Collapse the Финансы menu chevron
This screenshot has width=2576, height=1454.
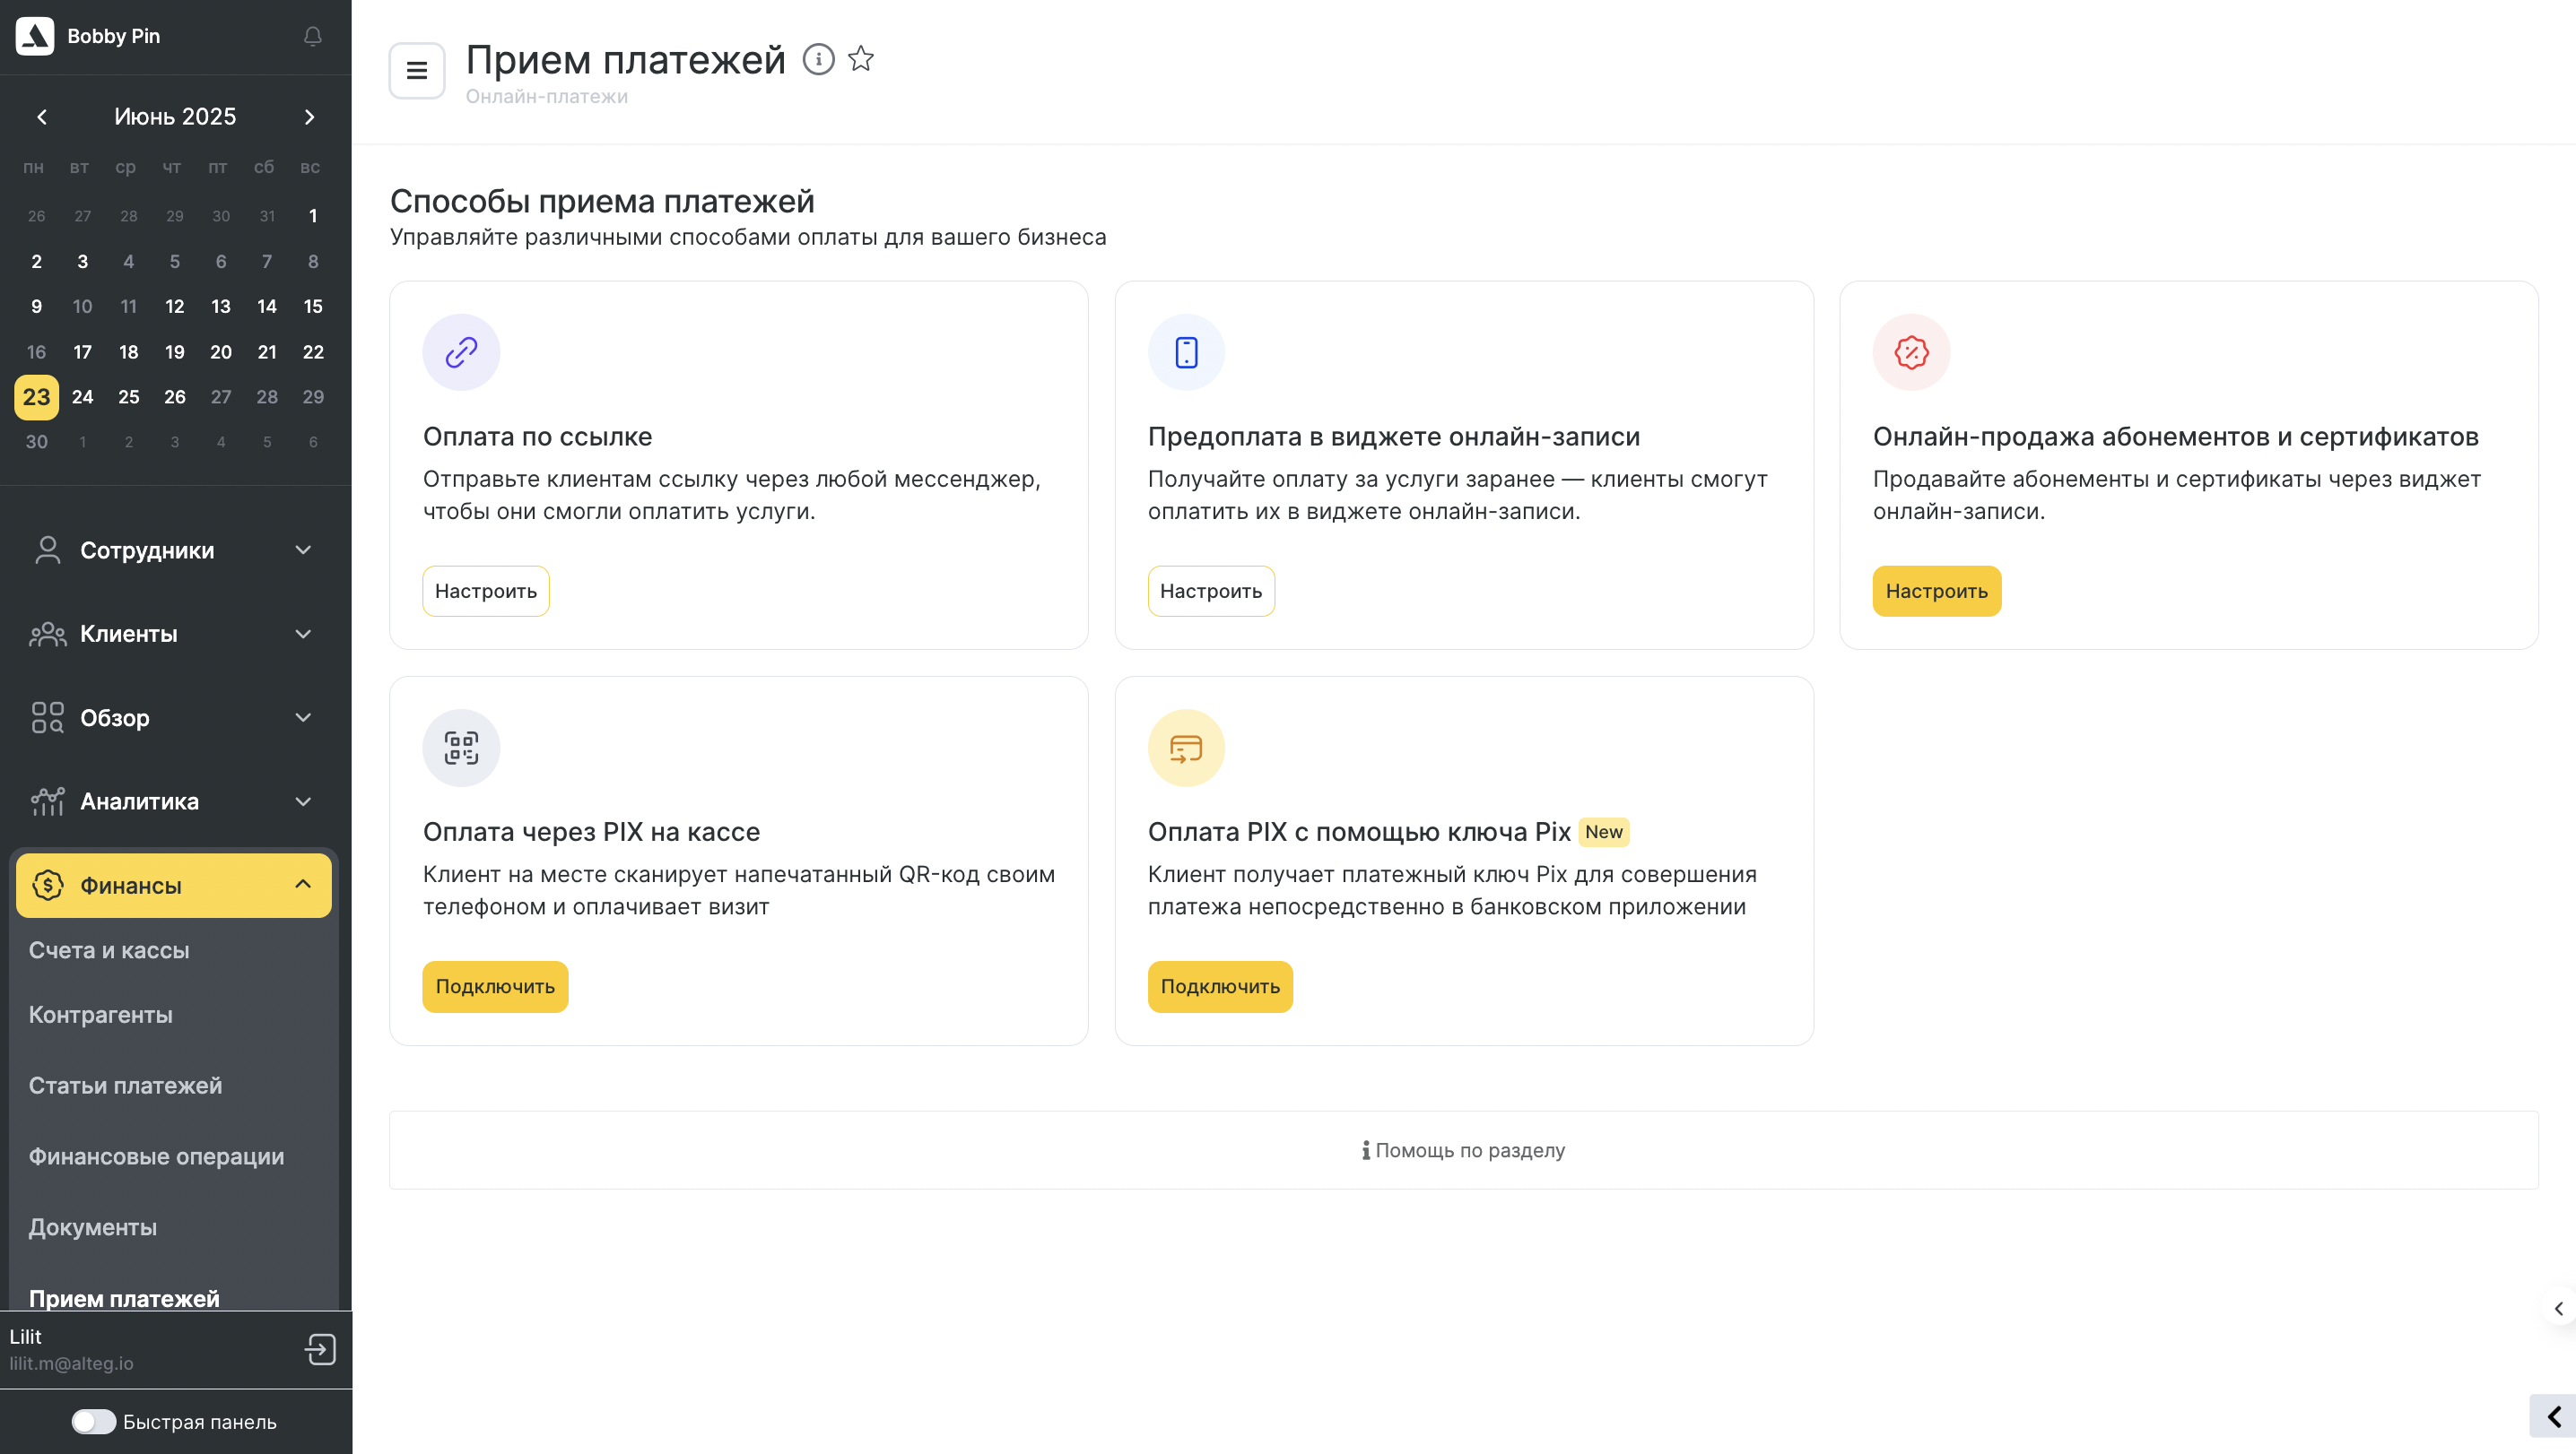tap(303, 885)
